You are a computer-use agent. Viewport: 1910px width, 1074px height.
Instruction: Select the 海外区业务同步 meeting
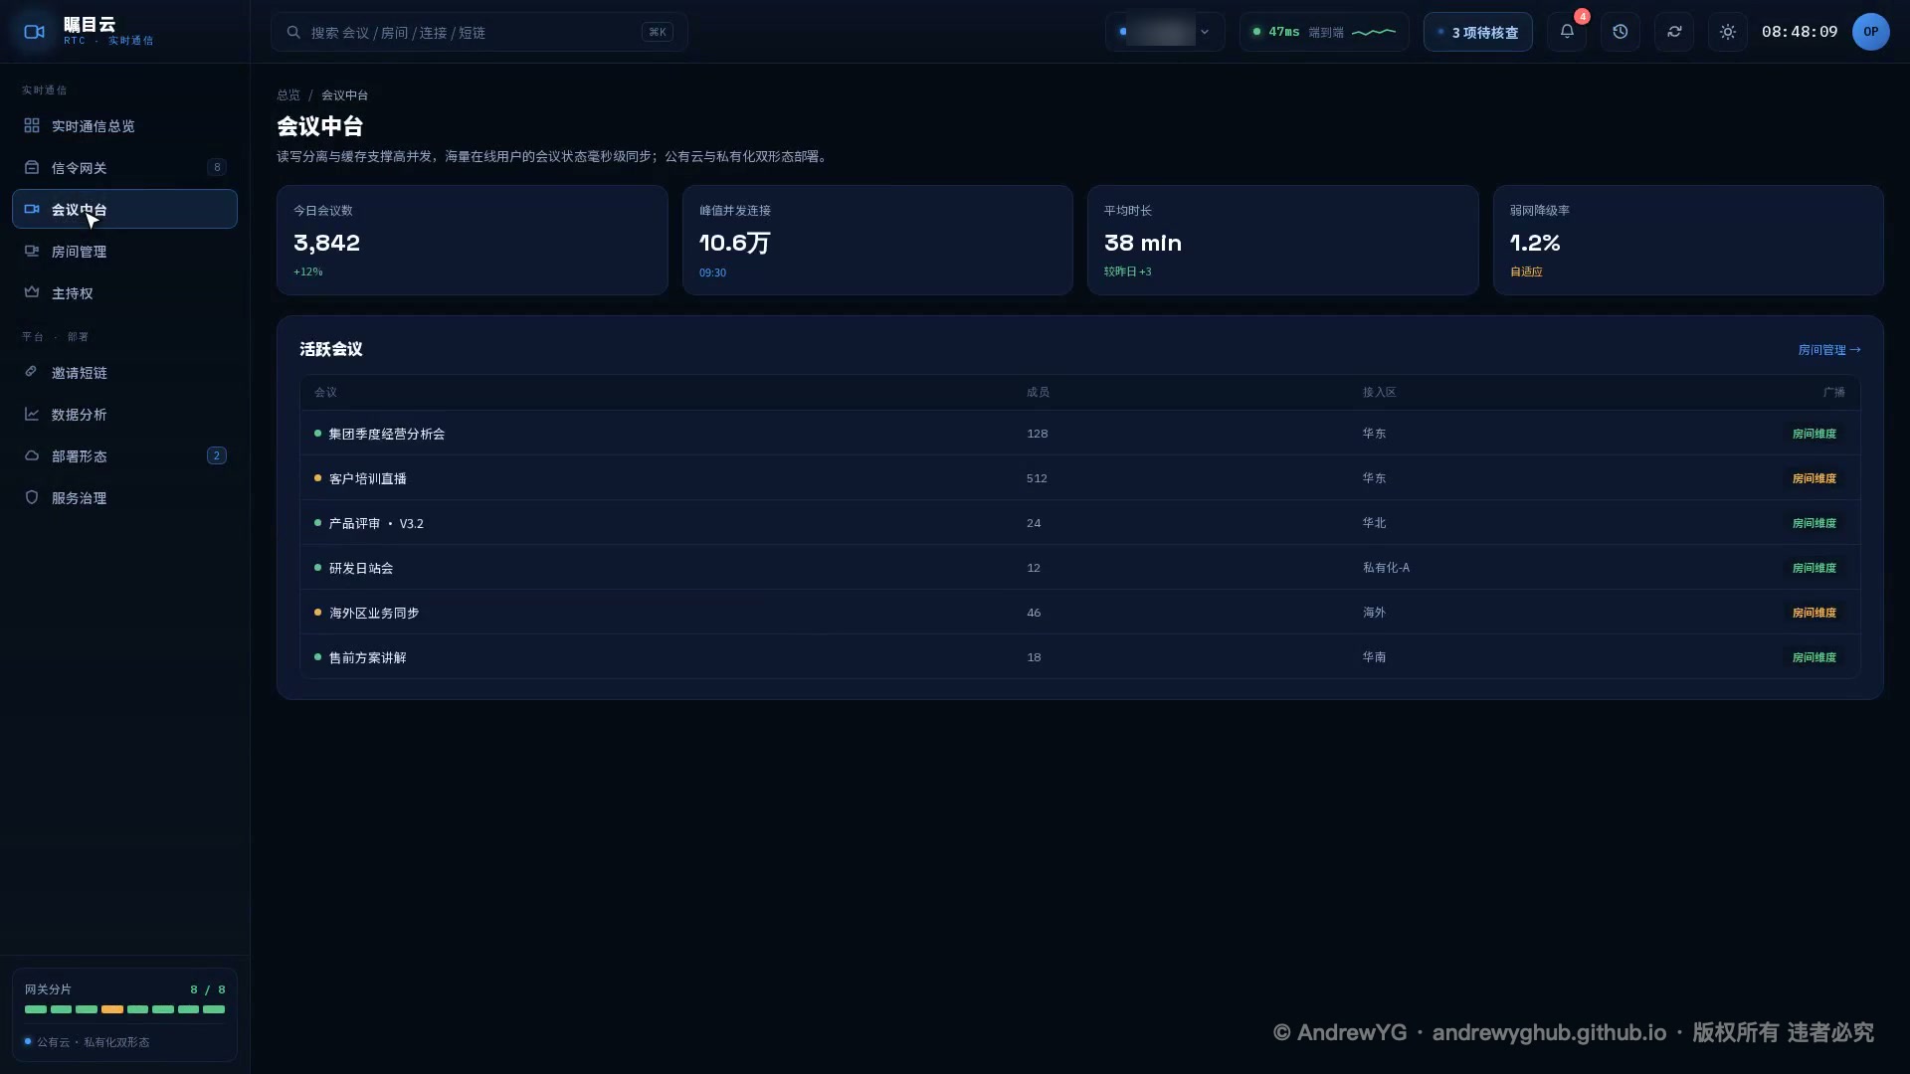[x=1080, y=612]
